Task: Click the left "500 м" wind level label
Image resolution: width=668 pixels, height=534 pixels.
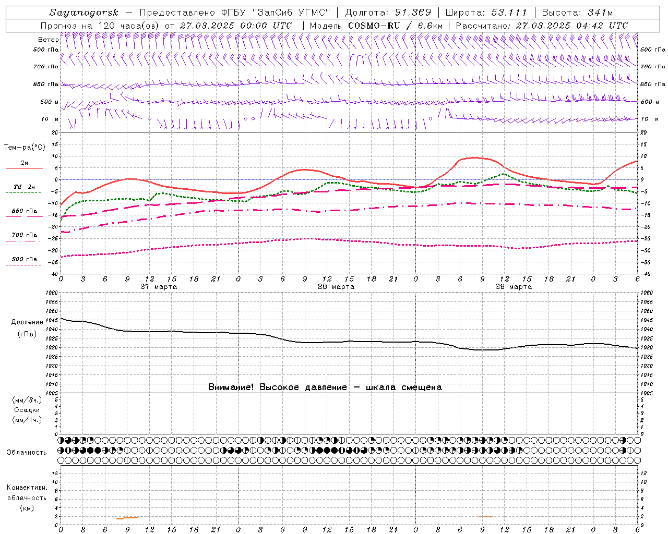Action: coord(50,102)
